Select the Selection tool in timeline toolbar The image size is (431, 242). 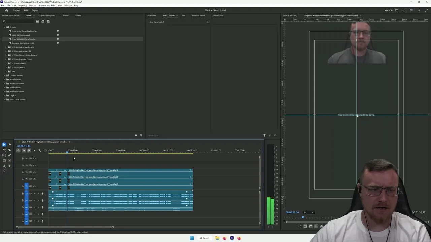4,144
